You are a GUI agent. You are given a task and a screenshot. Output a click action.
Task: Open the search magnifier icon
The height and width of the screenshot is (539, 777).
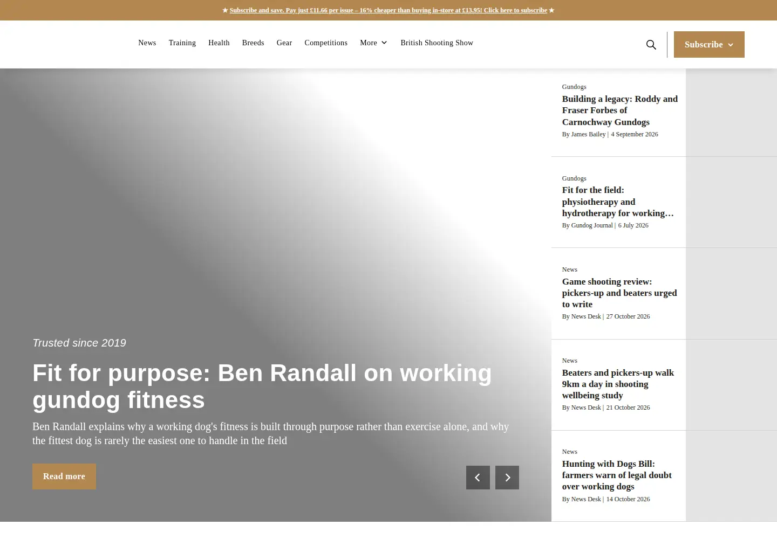pos(651,45)
